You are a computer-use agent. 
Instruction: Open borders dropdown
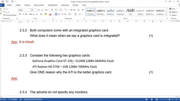[x=82, y=14]
